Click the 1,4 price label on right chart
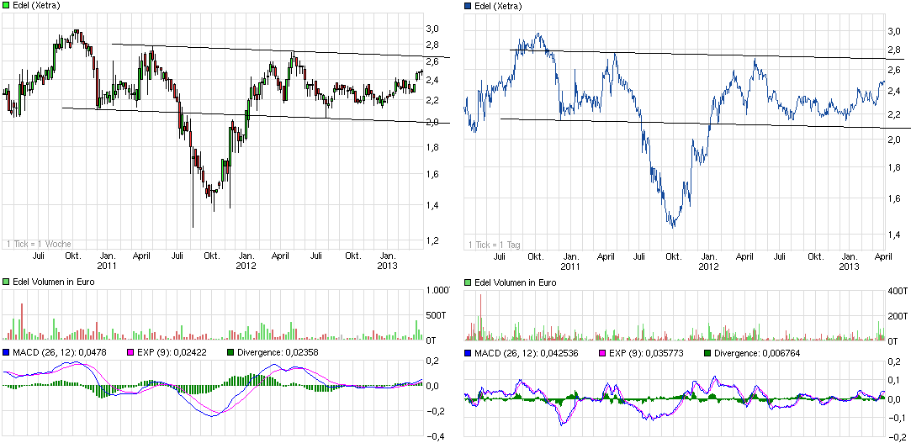The width and height of the screenshot is (911, 443). pos(896,235)
